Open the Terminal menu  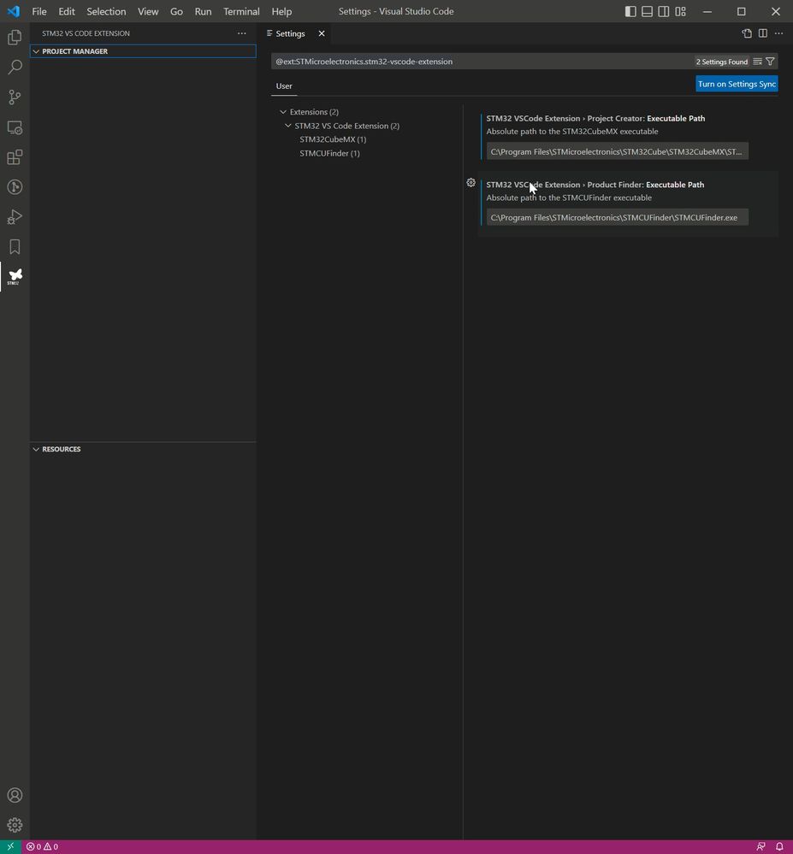coord(241,11)
